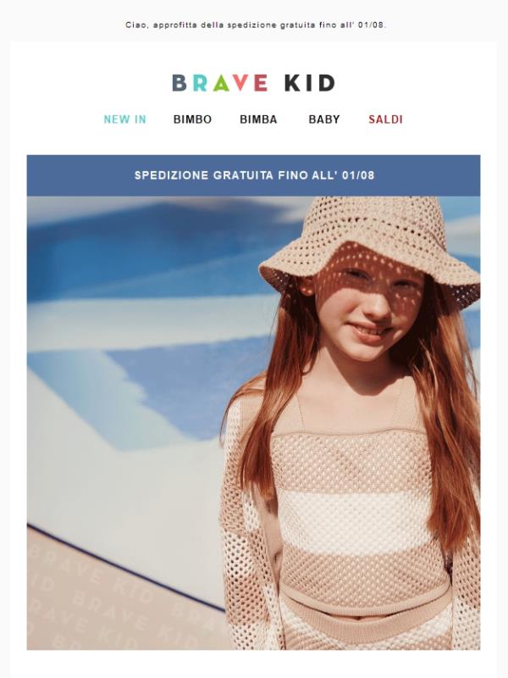Click the top preheader free shipping text

coord(256,25)
